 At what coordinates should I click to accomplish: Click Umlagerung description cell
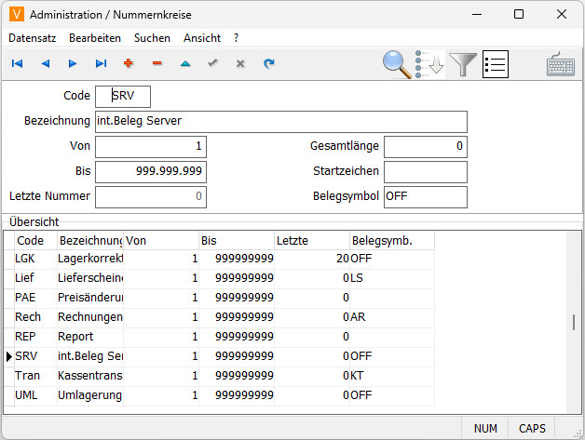(x=90, y=395)
